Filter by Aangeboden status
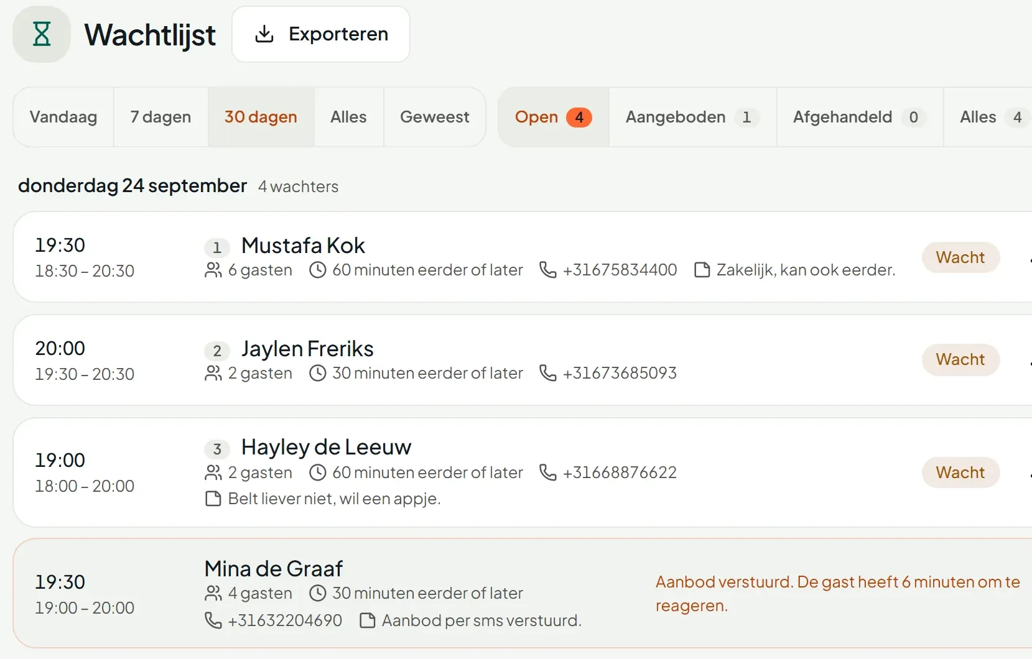The width and height of the screenshot is (1032, 659). [692, 117]
